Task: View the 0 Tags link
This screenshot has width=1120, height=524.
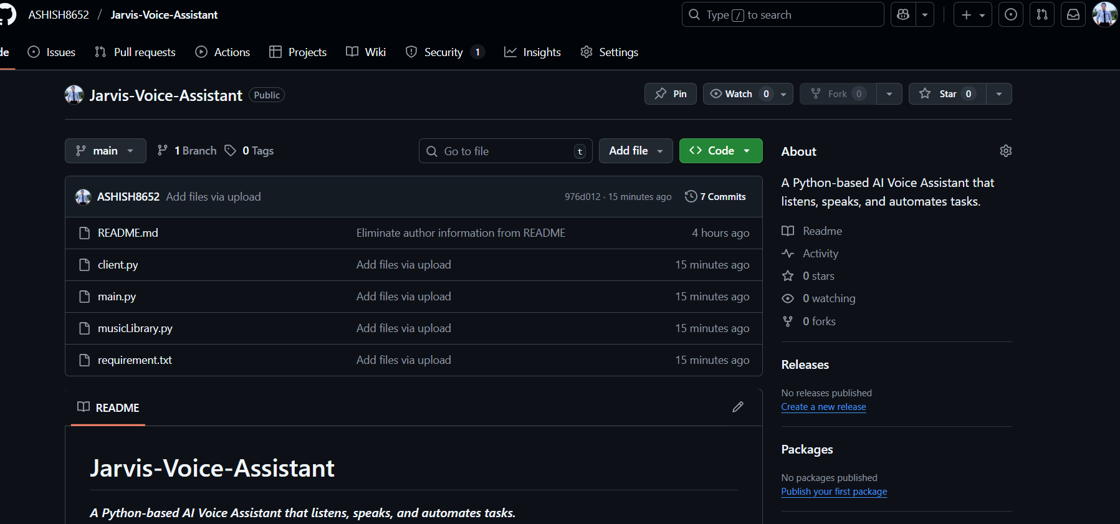Action: [249, 151]
